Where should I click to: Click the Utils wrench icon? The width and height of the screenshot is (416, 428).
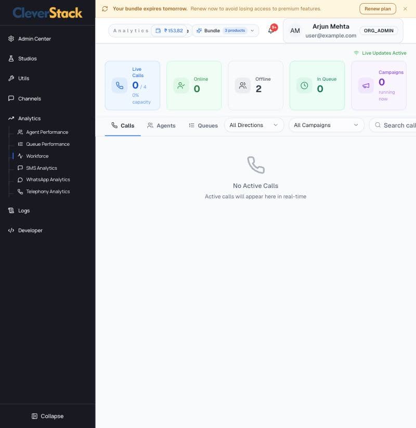(x=11, y=78)
